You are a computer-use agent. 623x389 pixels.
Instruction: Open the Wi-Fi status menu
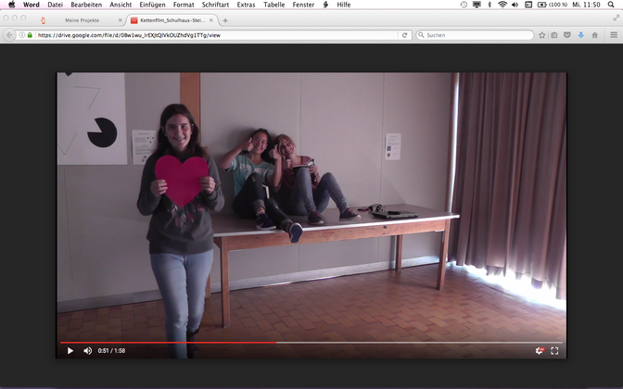click(502, 5)
